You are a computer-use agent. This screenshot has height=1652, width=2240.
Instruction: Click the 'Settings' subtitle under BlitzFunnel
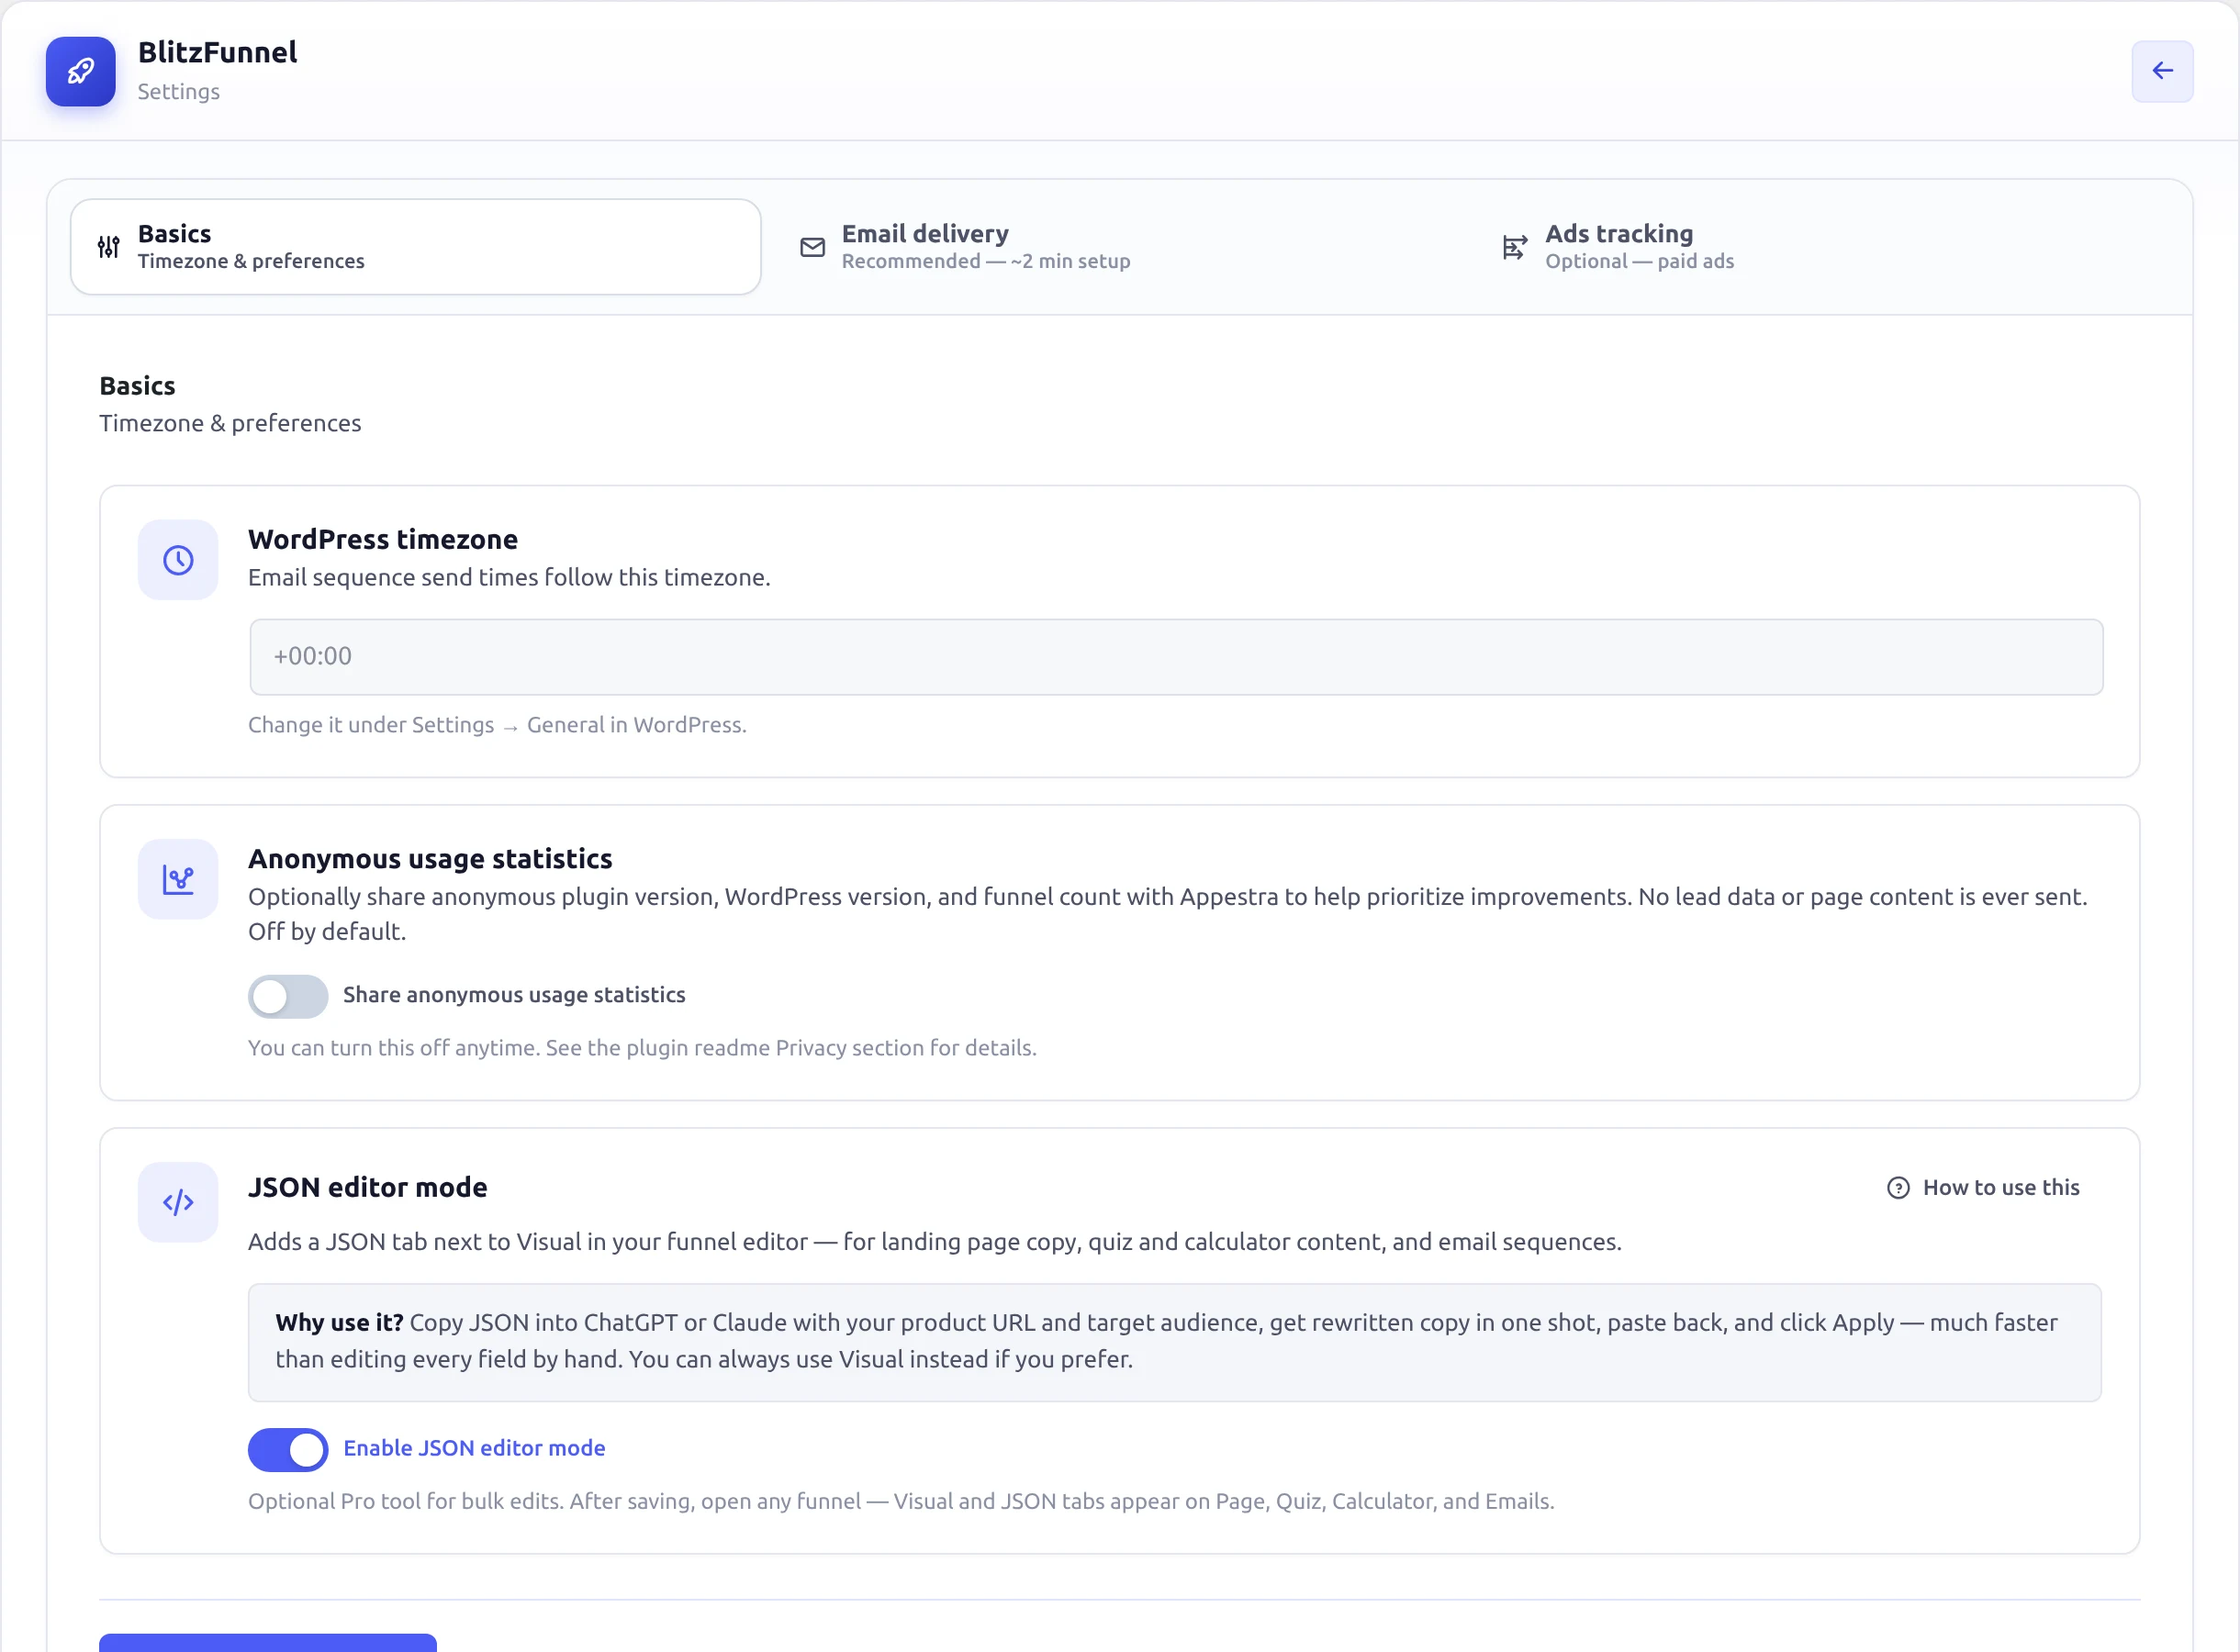(178, 92)
